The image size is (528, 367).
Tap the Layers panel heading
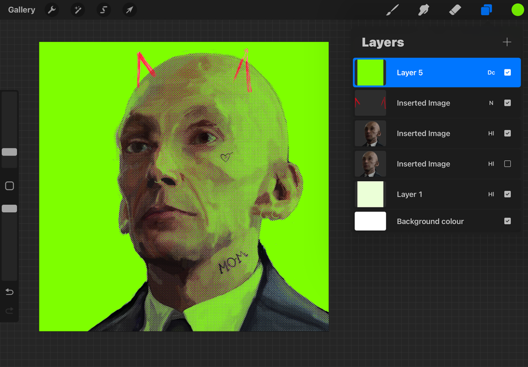pyautogui.click(x=382, y=43)
